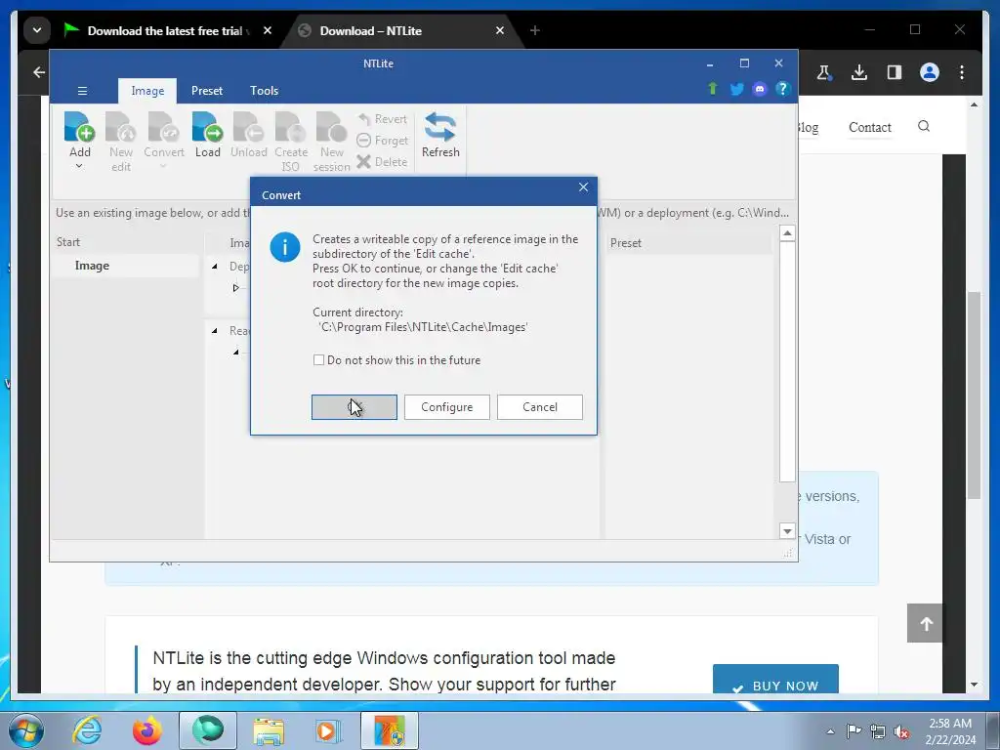Switch to the Image ribbon tab
This screenshot has width=1000, height=750.
pyautogui.click(x=147, y=91)
